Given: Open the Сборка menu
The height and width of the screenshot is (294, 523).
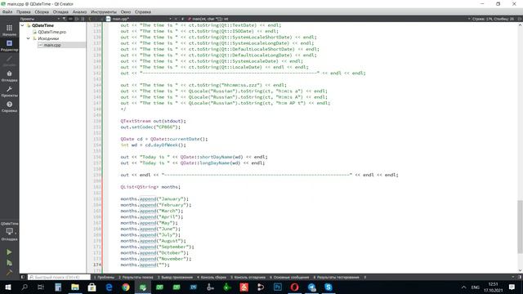Looking at the screenshot, I should [42, 11].
